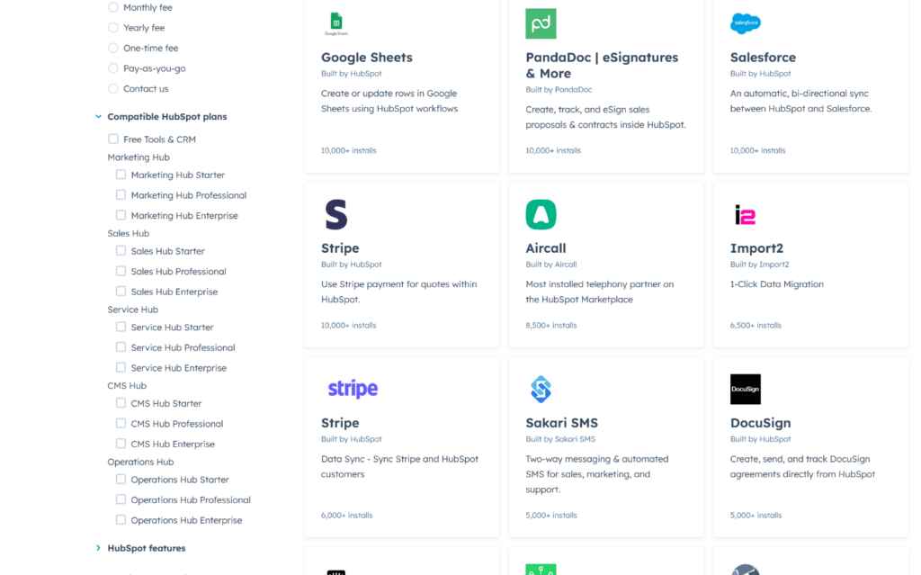
Task: Choose the Pay-as-you-go pricing option
Action: pyautogui.click(x=113, y=68)
